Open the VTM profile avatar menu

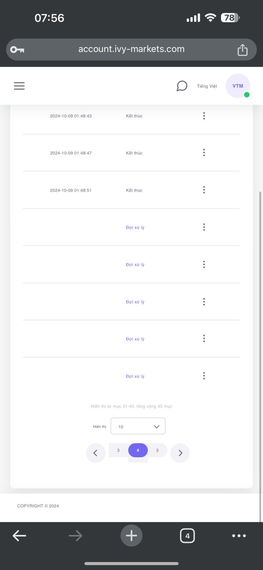pyautogui.click(x=238, y=86)
